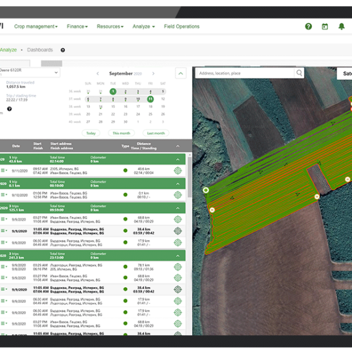
Task: Select September 11 in the calendar
Action: (150, 99)
